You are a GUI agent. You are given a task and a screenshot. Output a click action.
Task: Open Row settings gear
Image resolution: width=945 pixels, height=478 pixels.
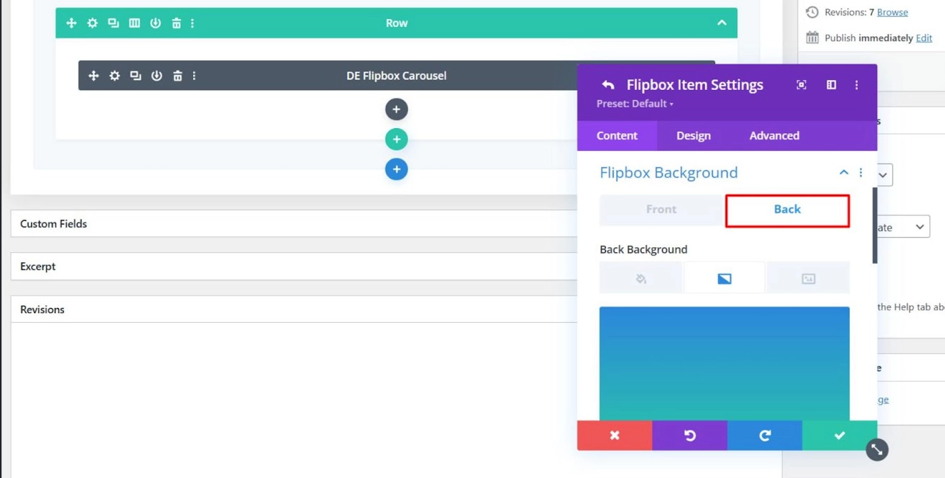coord(92,23)
